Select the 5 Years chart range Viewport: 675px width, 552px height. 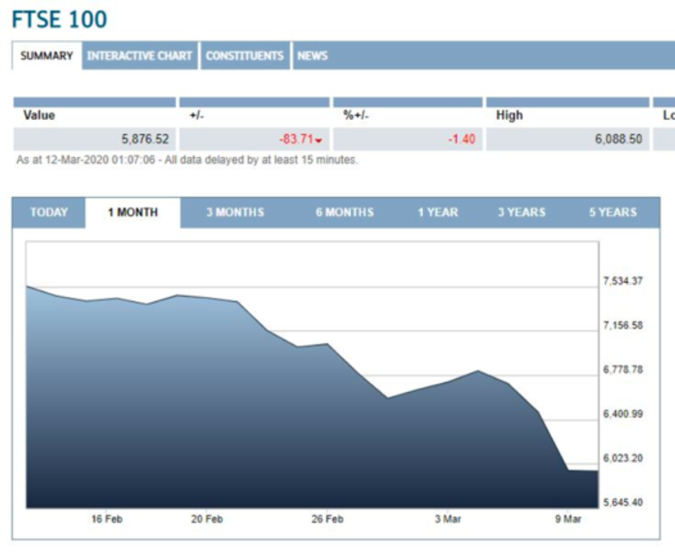coord(612,212)
